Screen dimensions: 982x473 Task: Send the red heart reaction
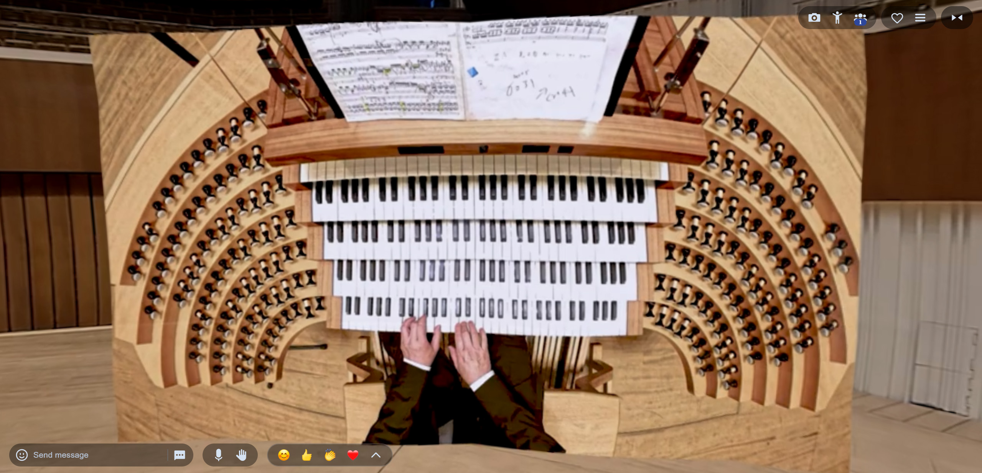tap(353, 455)
